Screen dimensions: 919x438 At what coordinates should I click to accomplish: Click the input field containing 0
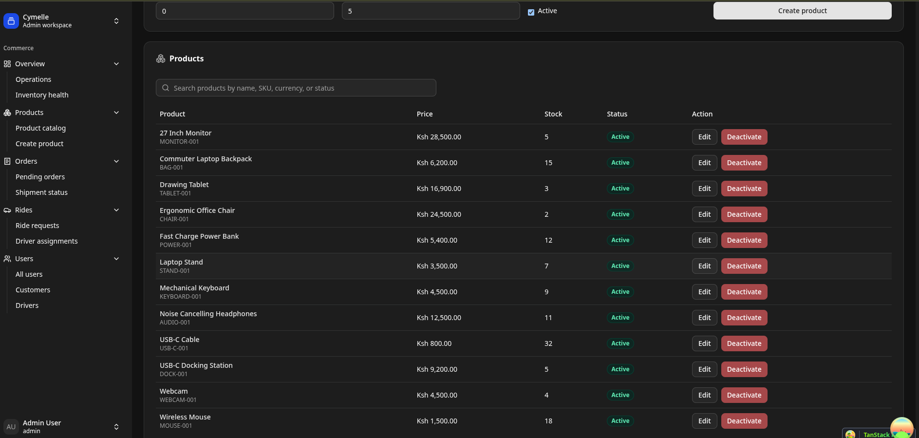pos(244,11)
